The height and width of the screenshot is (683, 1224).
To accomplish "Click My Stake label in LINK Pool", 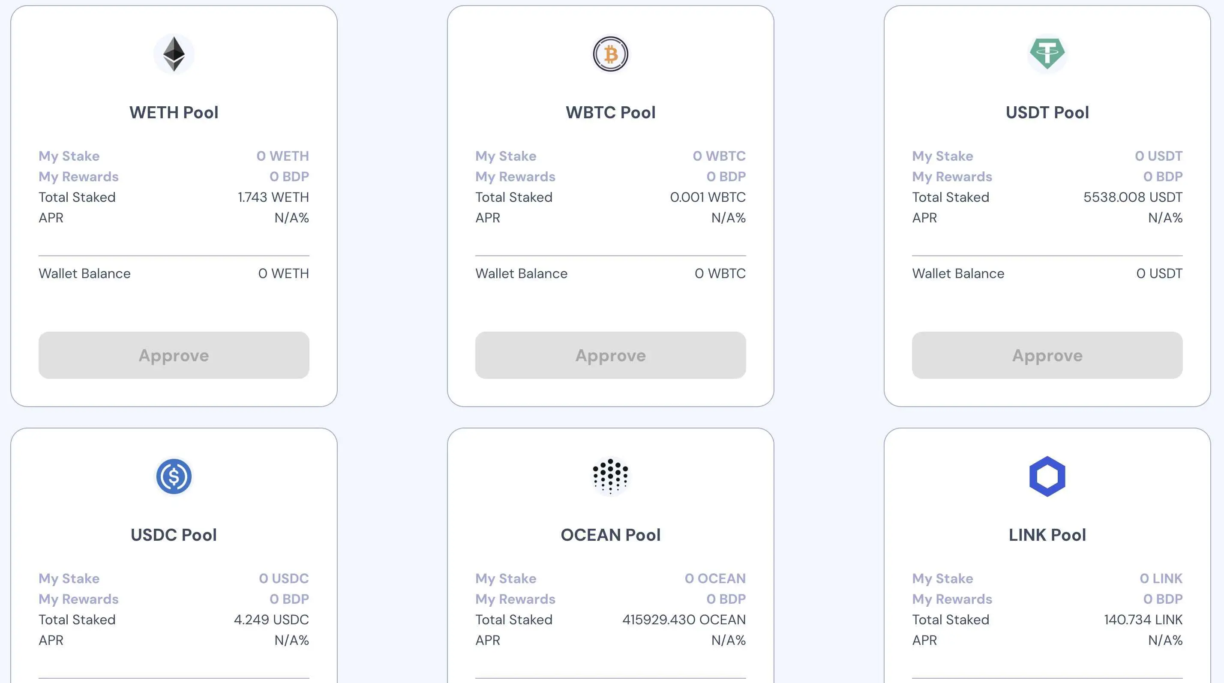I will (x=942, y=578).
